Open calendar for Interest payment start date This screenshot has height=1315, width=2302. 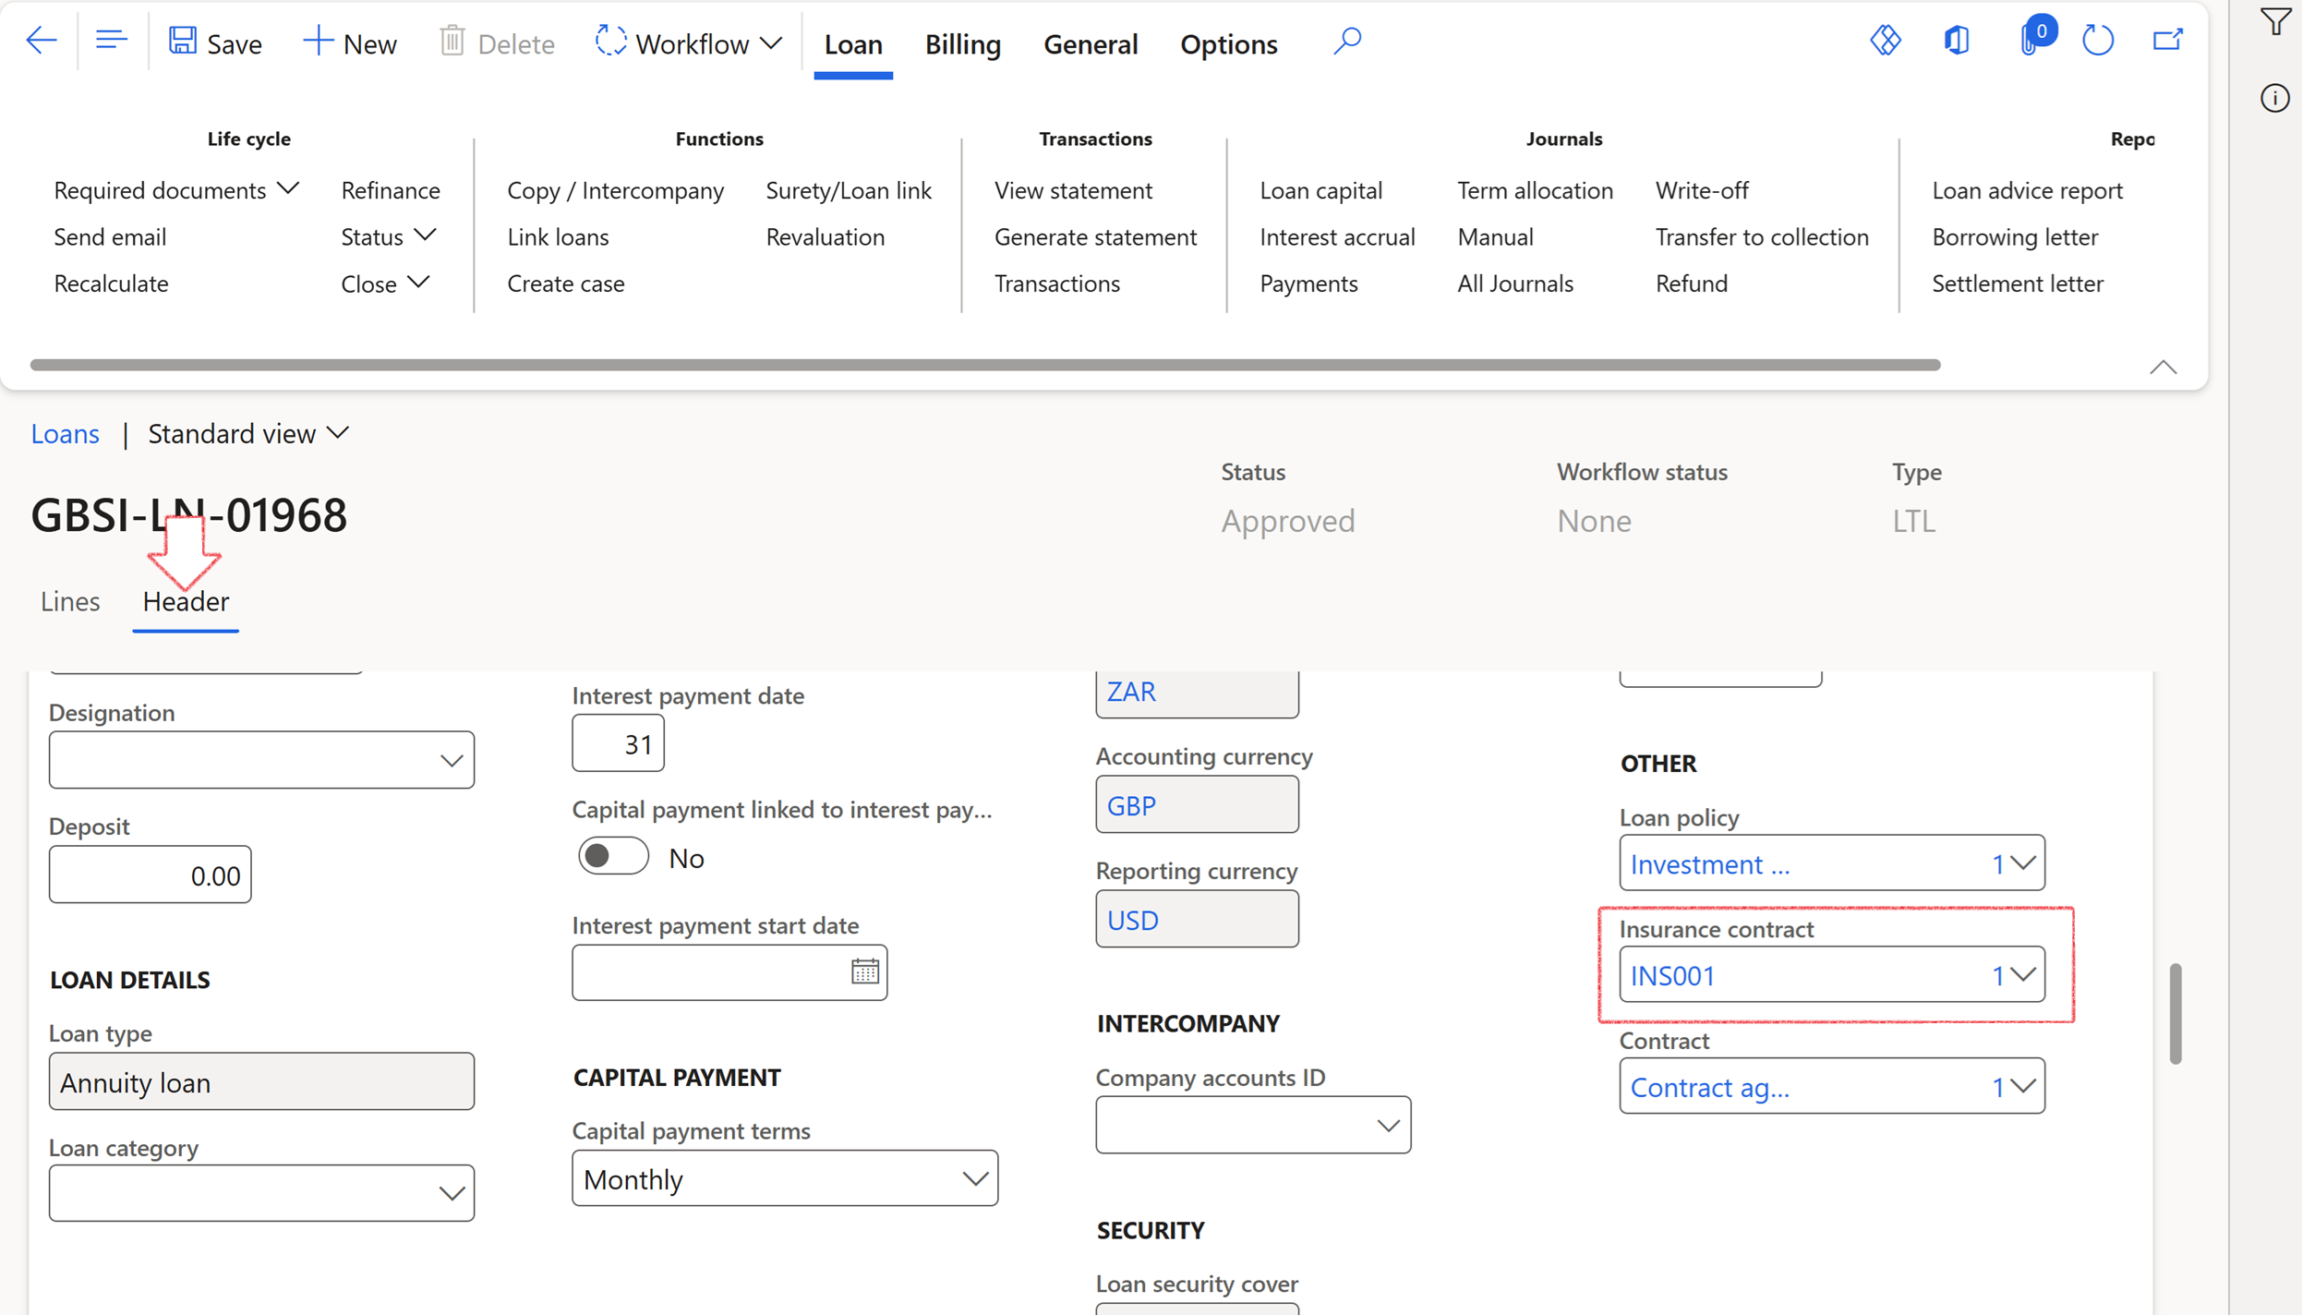pyautogui.click(x=864, y=971)
